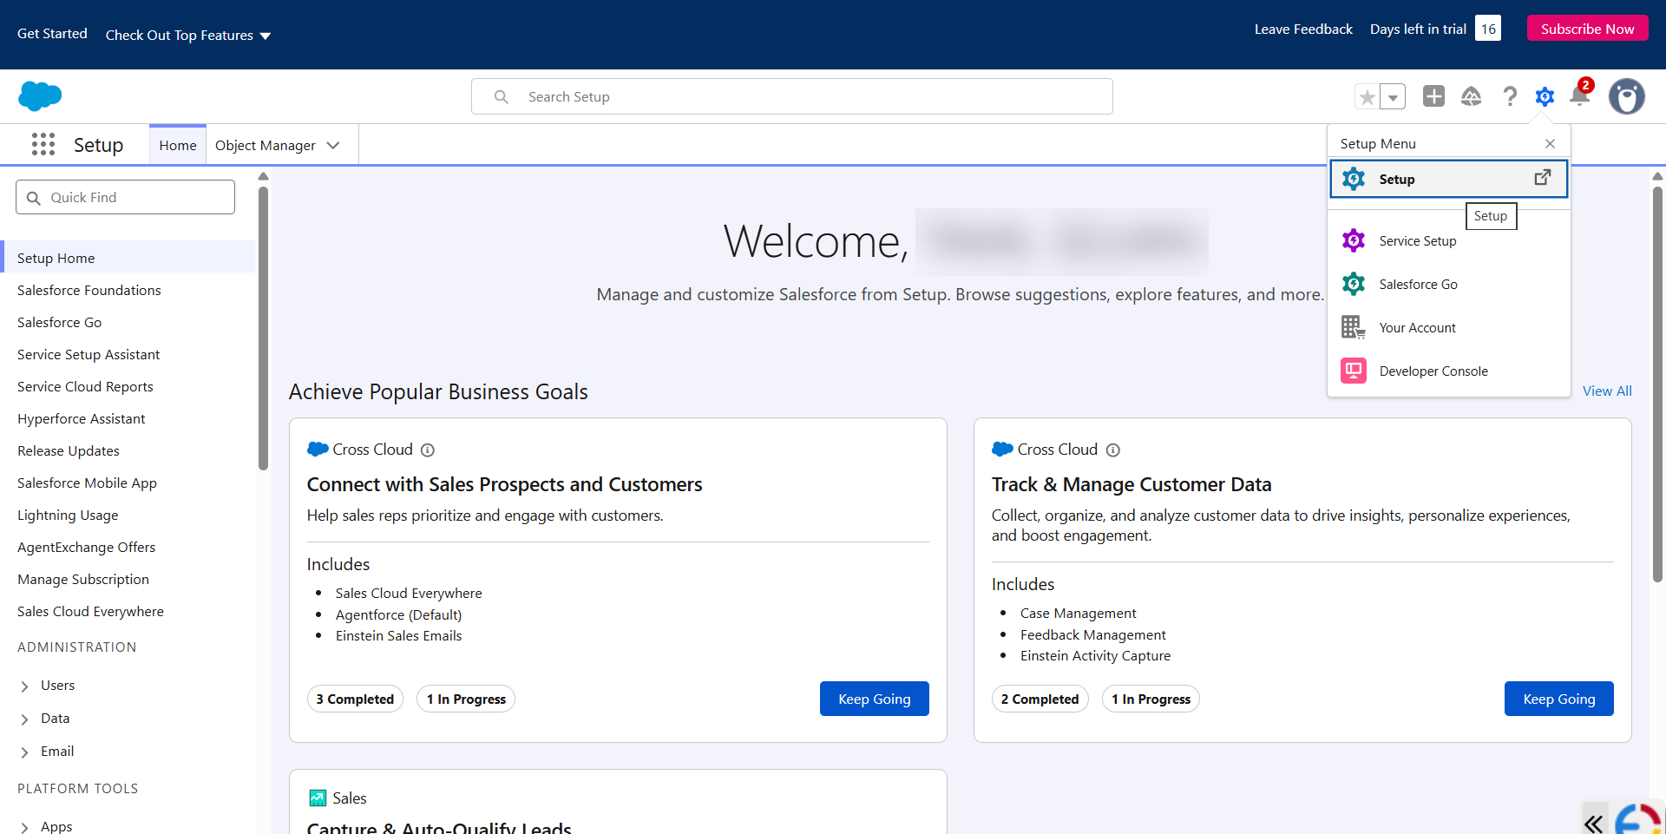
Task: Open Your Account from the menu
Action: click(x=1449, y=327)
